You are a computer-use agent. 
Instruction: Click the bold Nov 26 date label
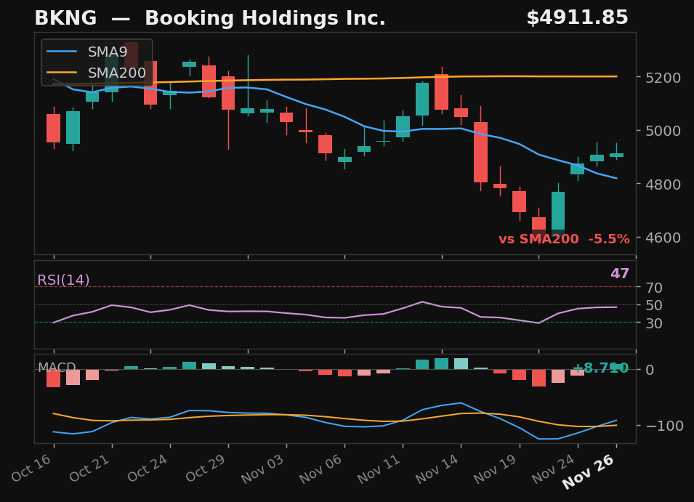coord(589,471)
